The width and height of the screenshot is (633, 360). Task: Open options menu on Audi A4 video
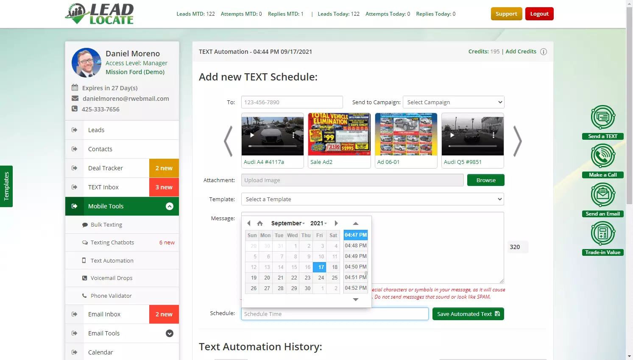click(x=293, y=135)
